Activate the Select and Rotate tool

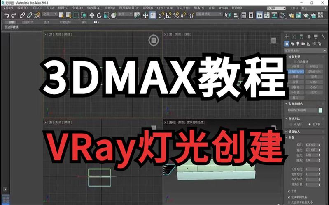pyautogui.click(x=99, y=15)
